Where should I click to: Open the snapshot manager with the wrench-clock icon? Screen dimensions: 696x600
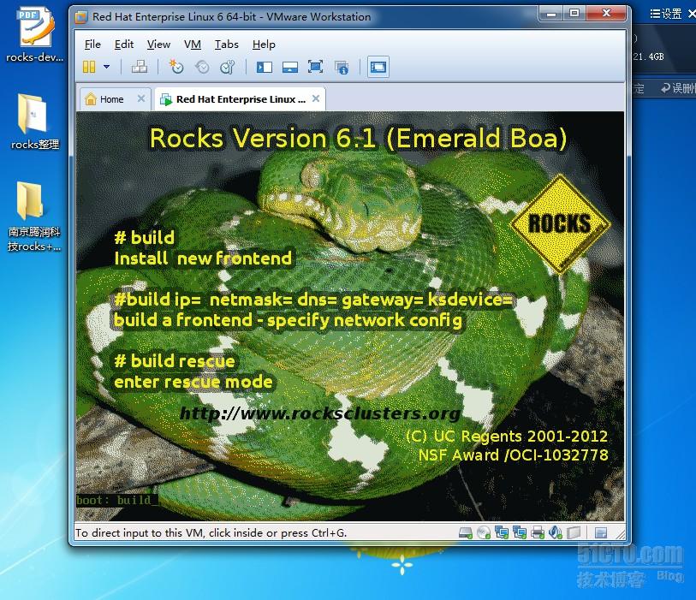pyautogui.click(x=228, y=67)
